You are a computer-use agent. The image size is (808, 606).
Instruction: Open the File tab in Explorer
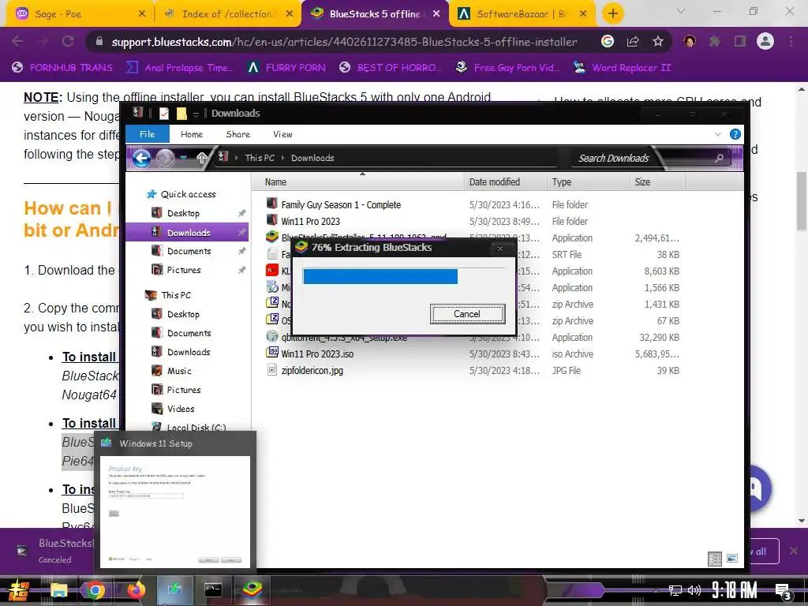coord(148,134)
